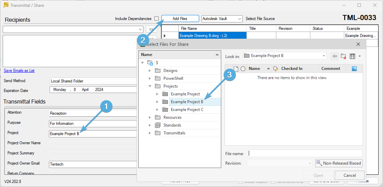Click the Attention field containing Reception
This screenshot has width=383, height=187.
pos(93,113)
